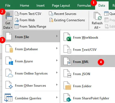Choose From Database menu entry
Viewport: 115px width, 103px height.
(31, 48)
